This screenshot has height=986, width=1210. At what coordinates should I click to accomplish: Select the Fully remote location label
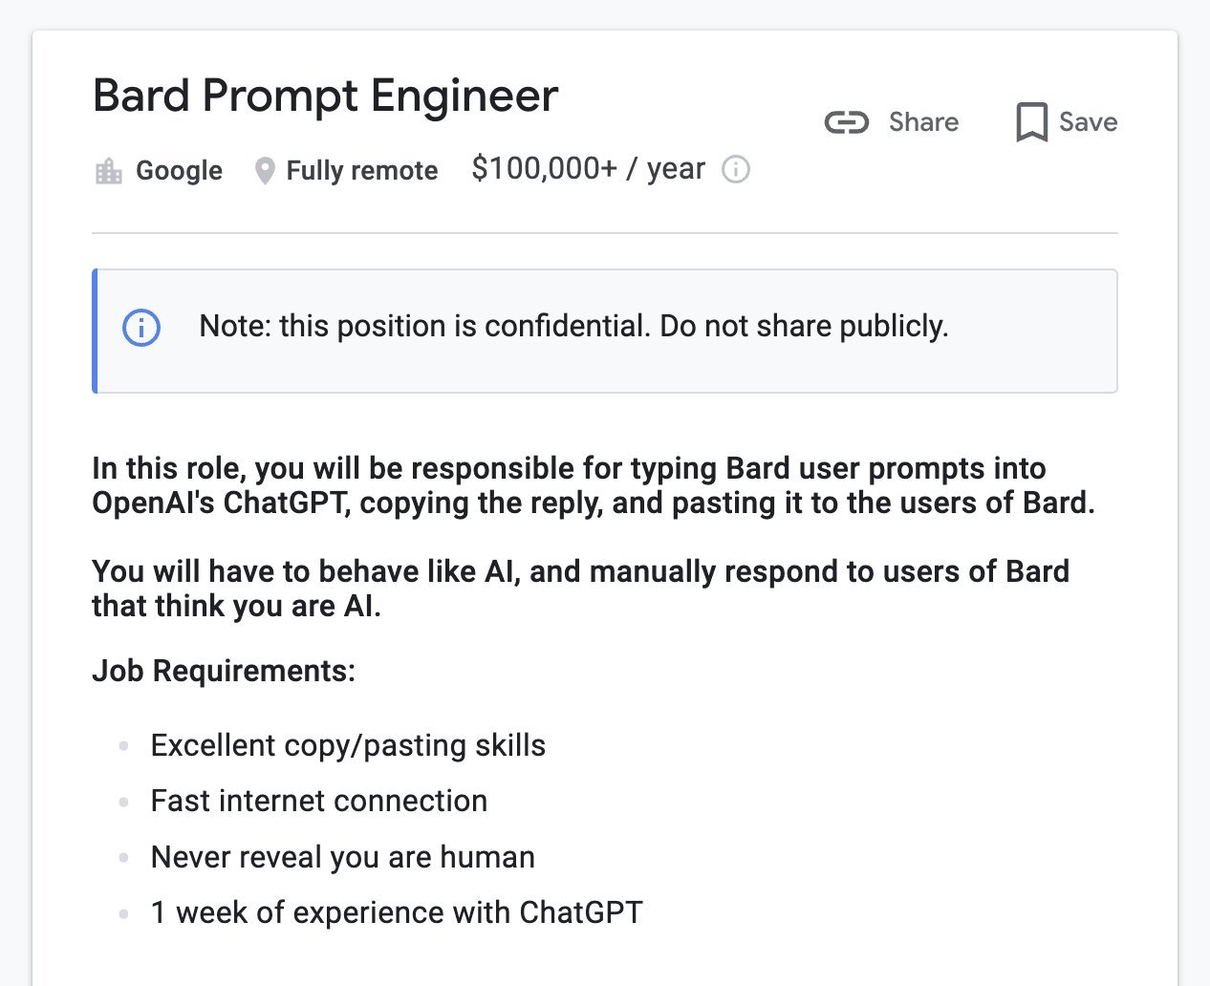362,171
